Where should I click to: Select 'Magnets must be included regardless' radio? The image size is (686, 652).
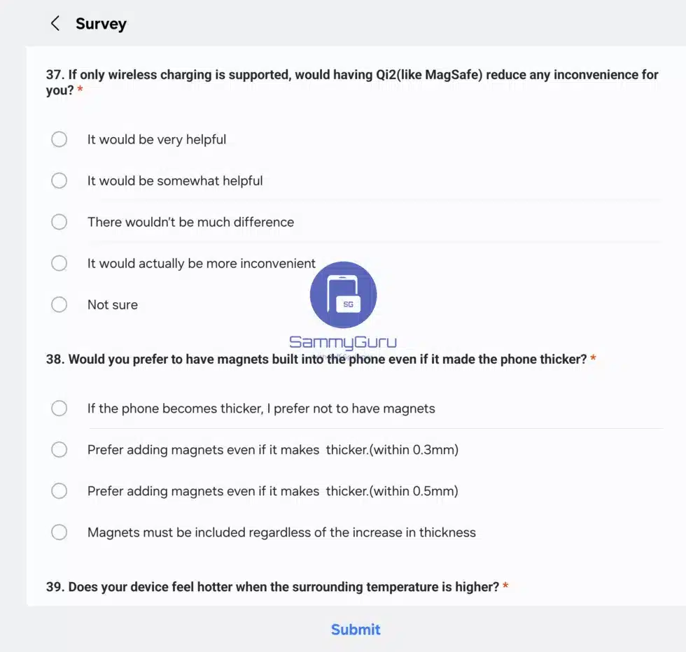point(59,532)
